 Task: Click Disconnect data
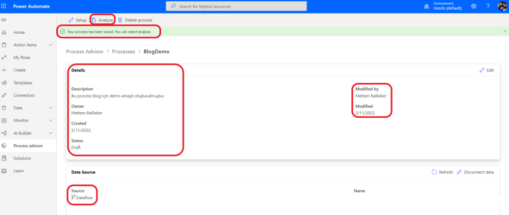[x=475, y=172]
